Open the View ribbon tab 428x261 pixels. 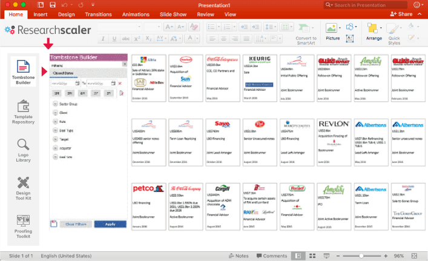[x=230, y=15]
